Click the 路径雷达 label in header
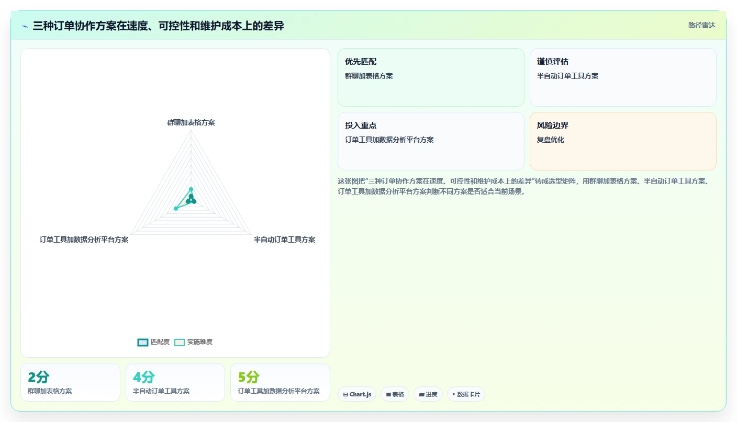 pyautogui.click(x=701, y=25)
